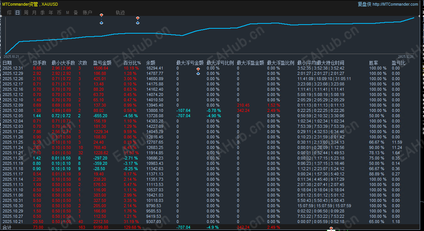Click the total lots value 73.00
Image resolution: width=424 pixels, height=231 pixels.
click(x=38, y=227)
